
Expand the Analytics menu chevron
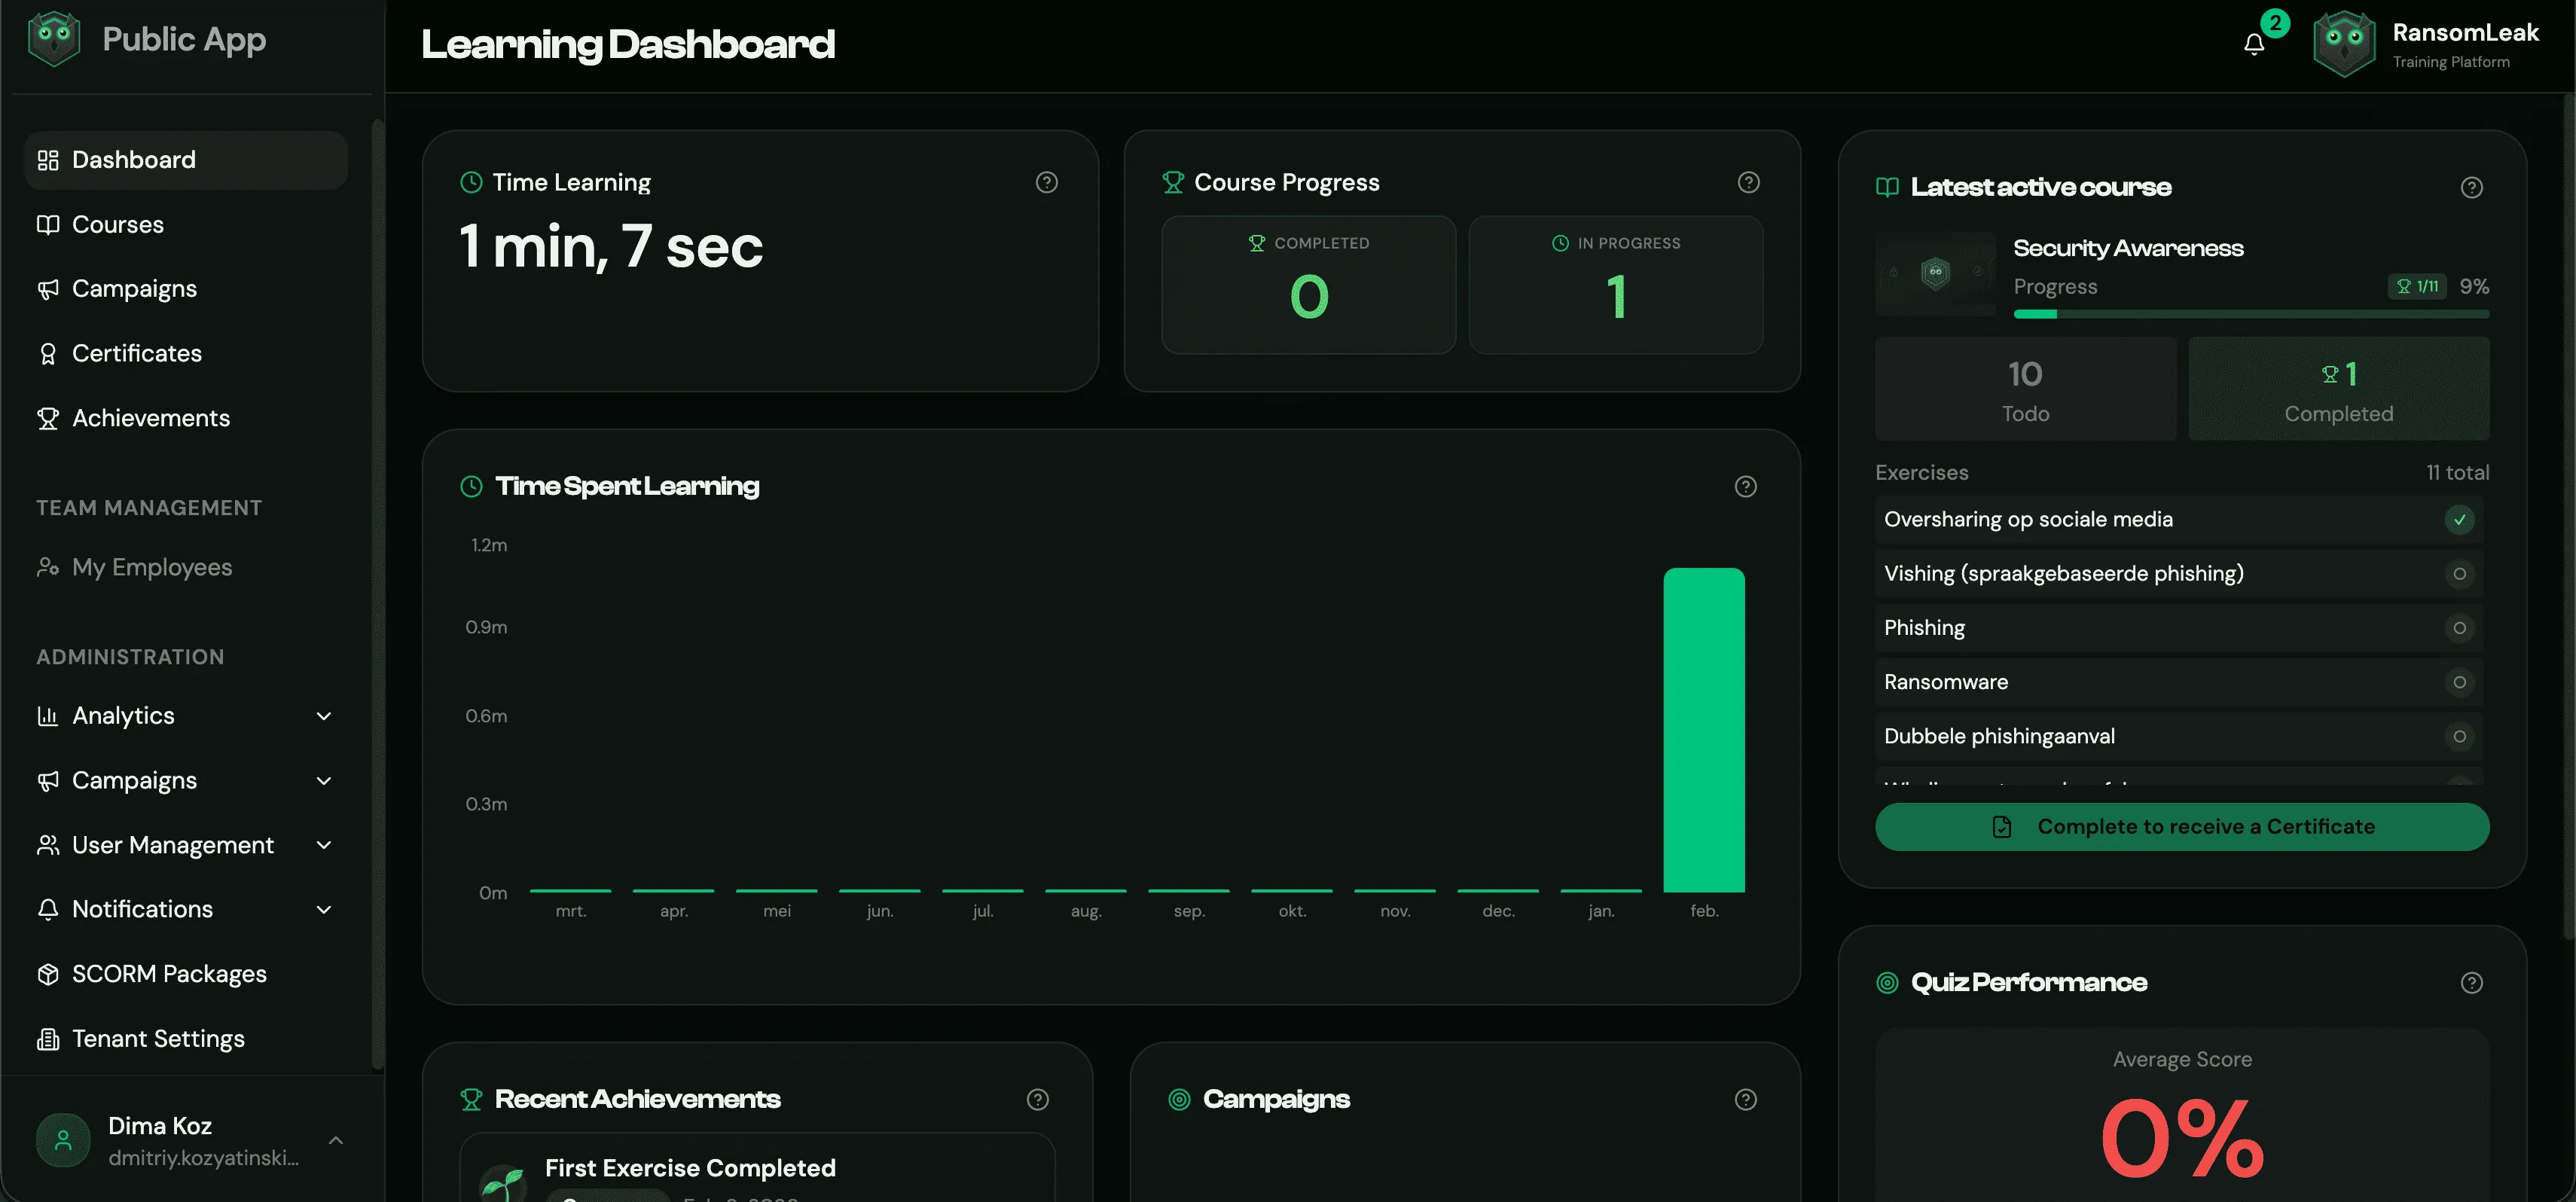click(x=323, y=716)
